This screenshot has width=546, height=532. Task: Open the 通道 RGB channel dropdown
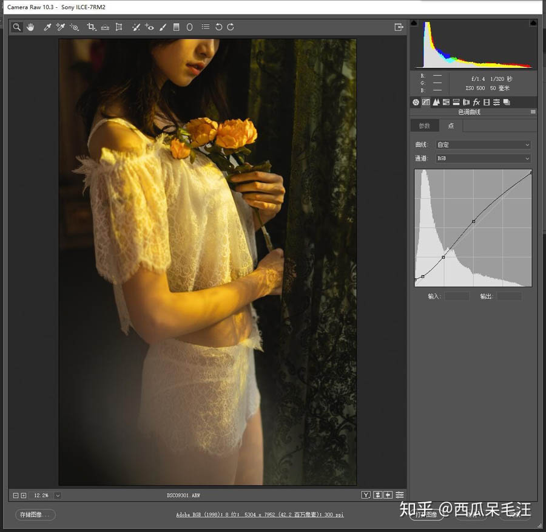(484, 159)
